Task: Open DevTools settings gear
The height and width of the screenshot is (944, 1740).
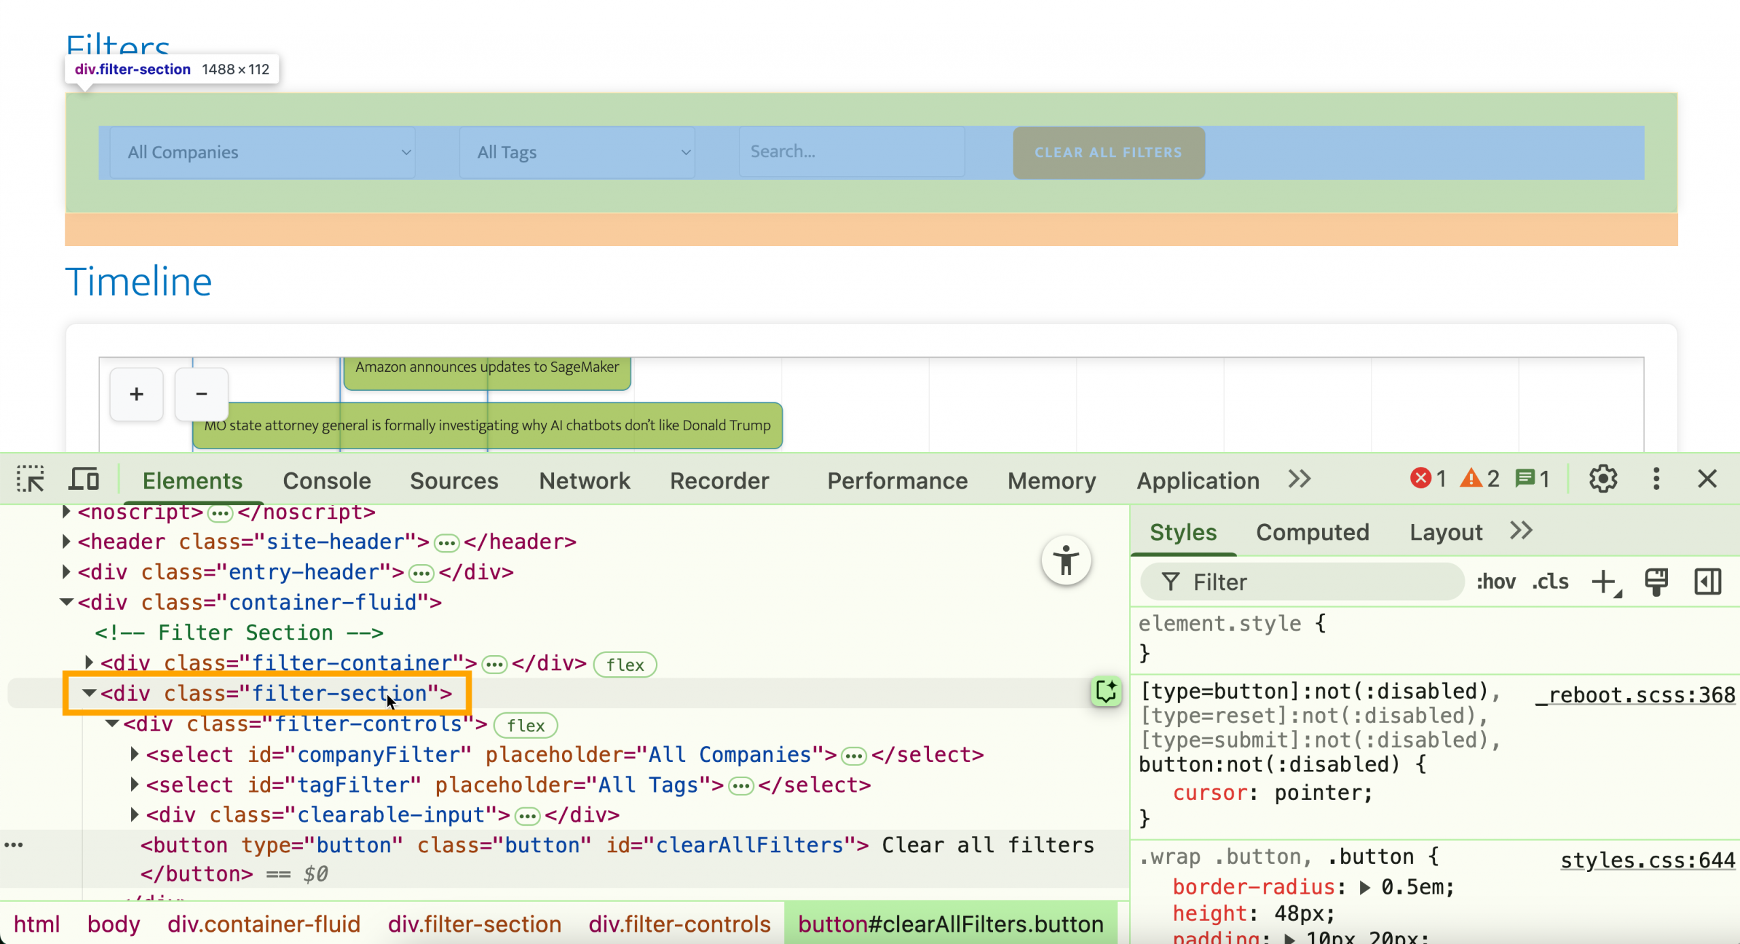Action: click(x=1603, y=479)
